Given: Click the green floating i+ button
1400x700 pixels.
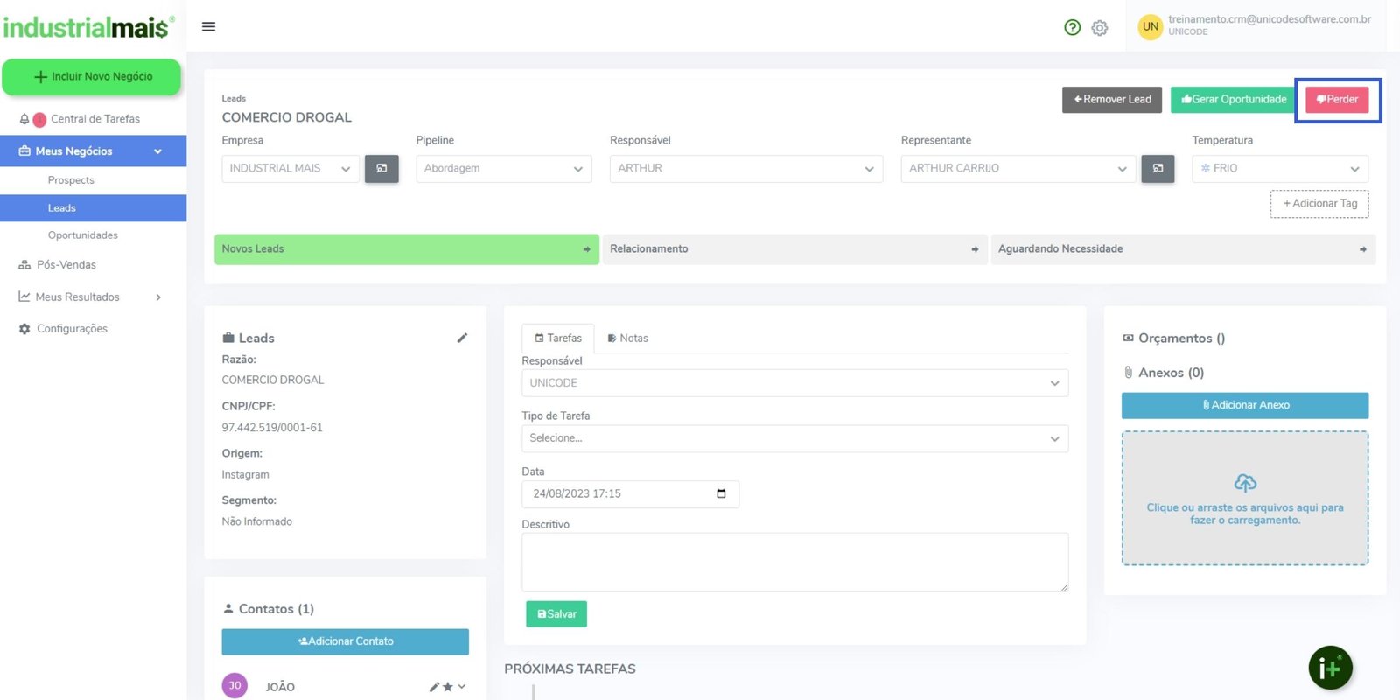Looking at the screenshot, I should coord(1330,668).
